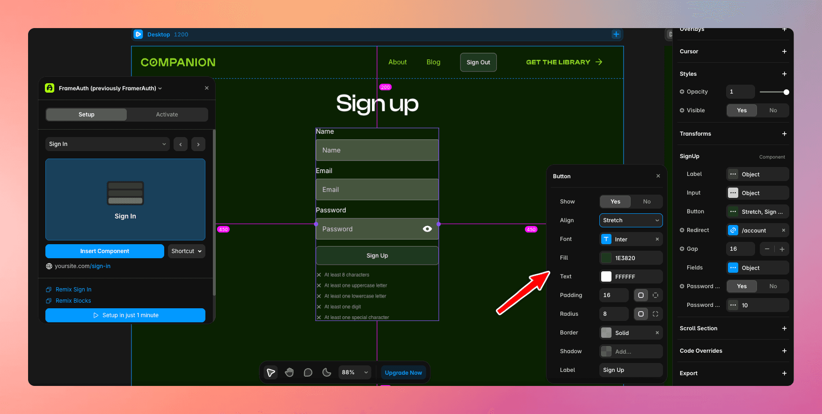This screenshot has height=414, width=822.
Task: Go to the next component with the right arrow
Action: 198,144
